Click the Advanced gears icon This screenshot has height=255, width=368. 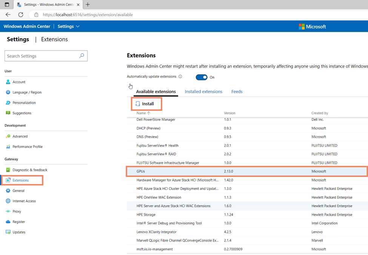pos(8,136)
